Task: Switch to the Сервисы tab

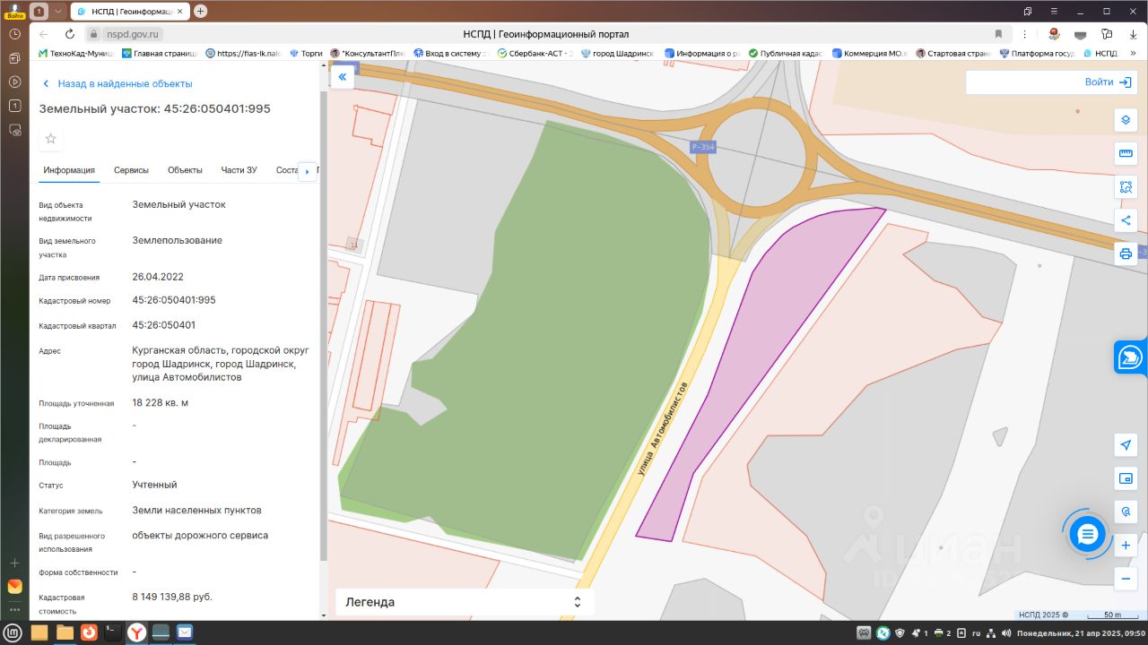Action: 131,170
